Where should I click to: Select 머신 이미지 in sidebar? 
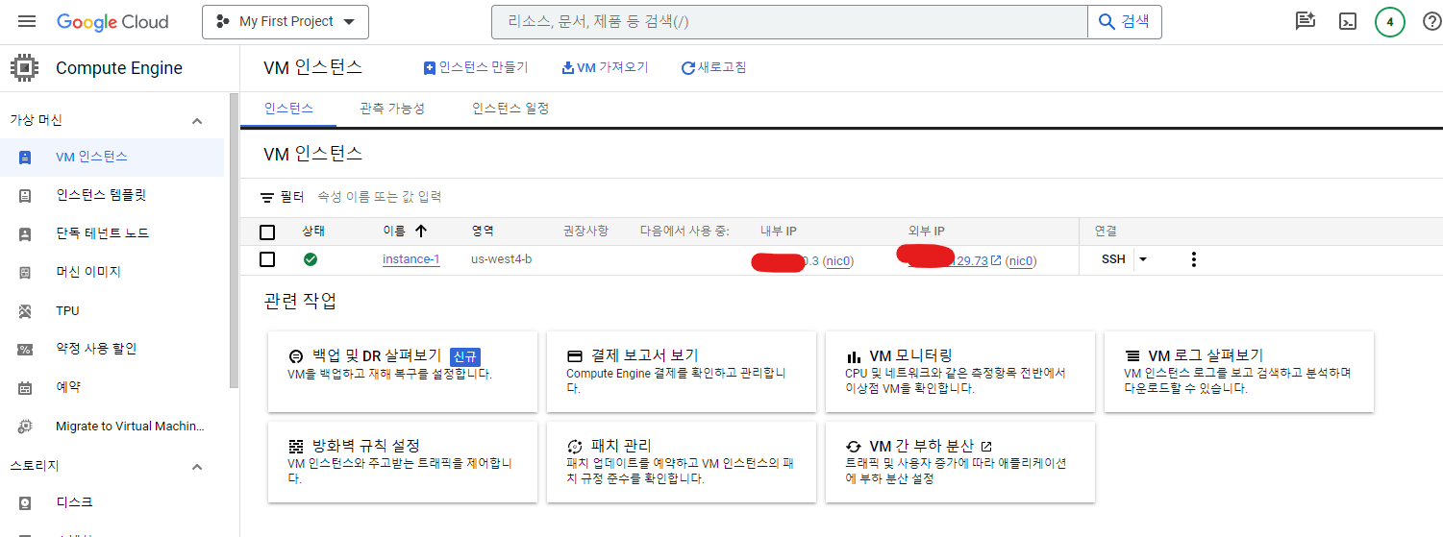(112, 273)
